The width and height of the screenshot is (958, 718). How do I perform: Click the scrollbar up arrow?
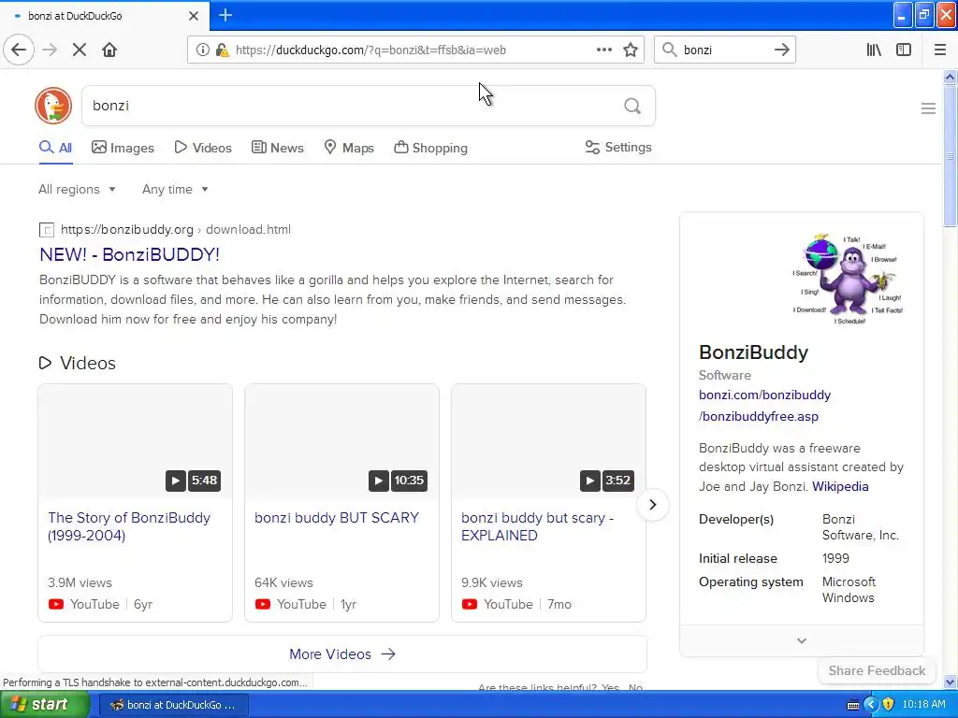pos(951,77)
